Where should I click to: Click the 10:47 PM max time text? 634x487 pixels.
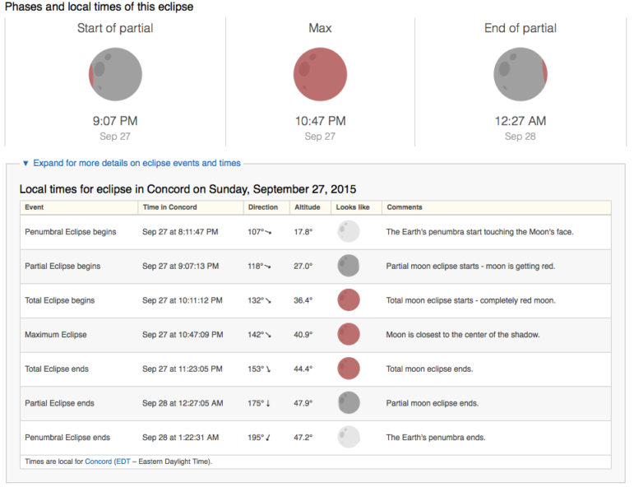(x=320, y=121)
